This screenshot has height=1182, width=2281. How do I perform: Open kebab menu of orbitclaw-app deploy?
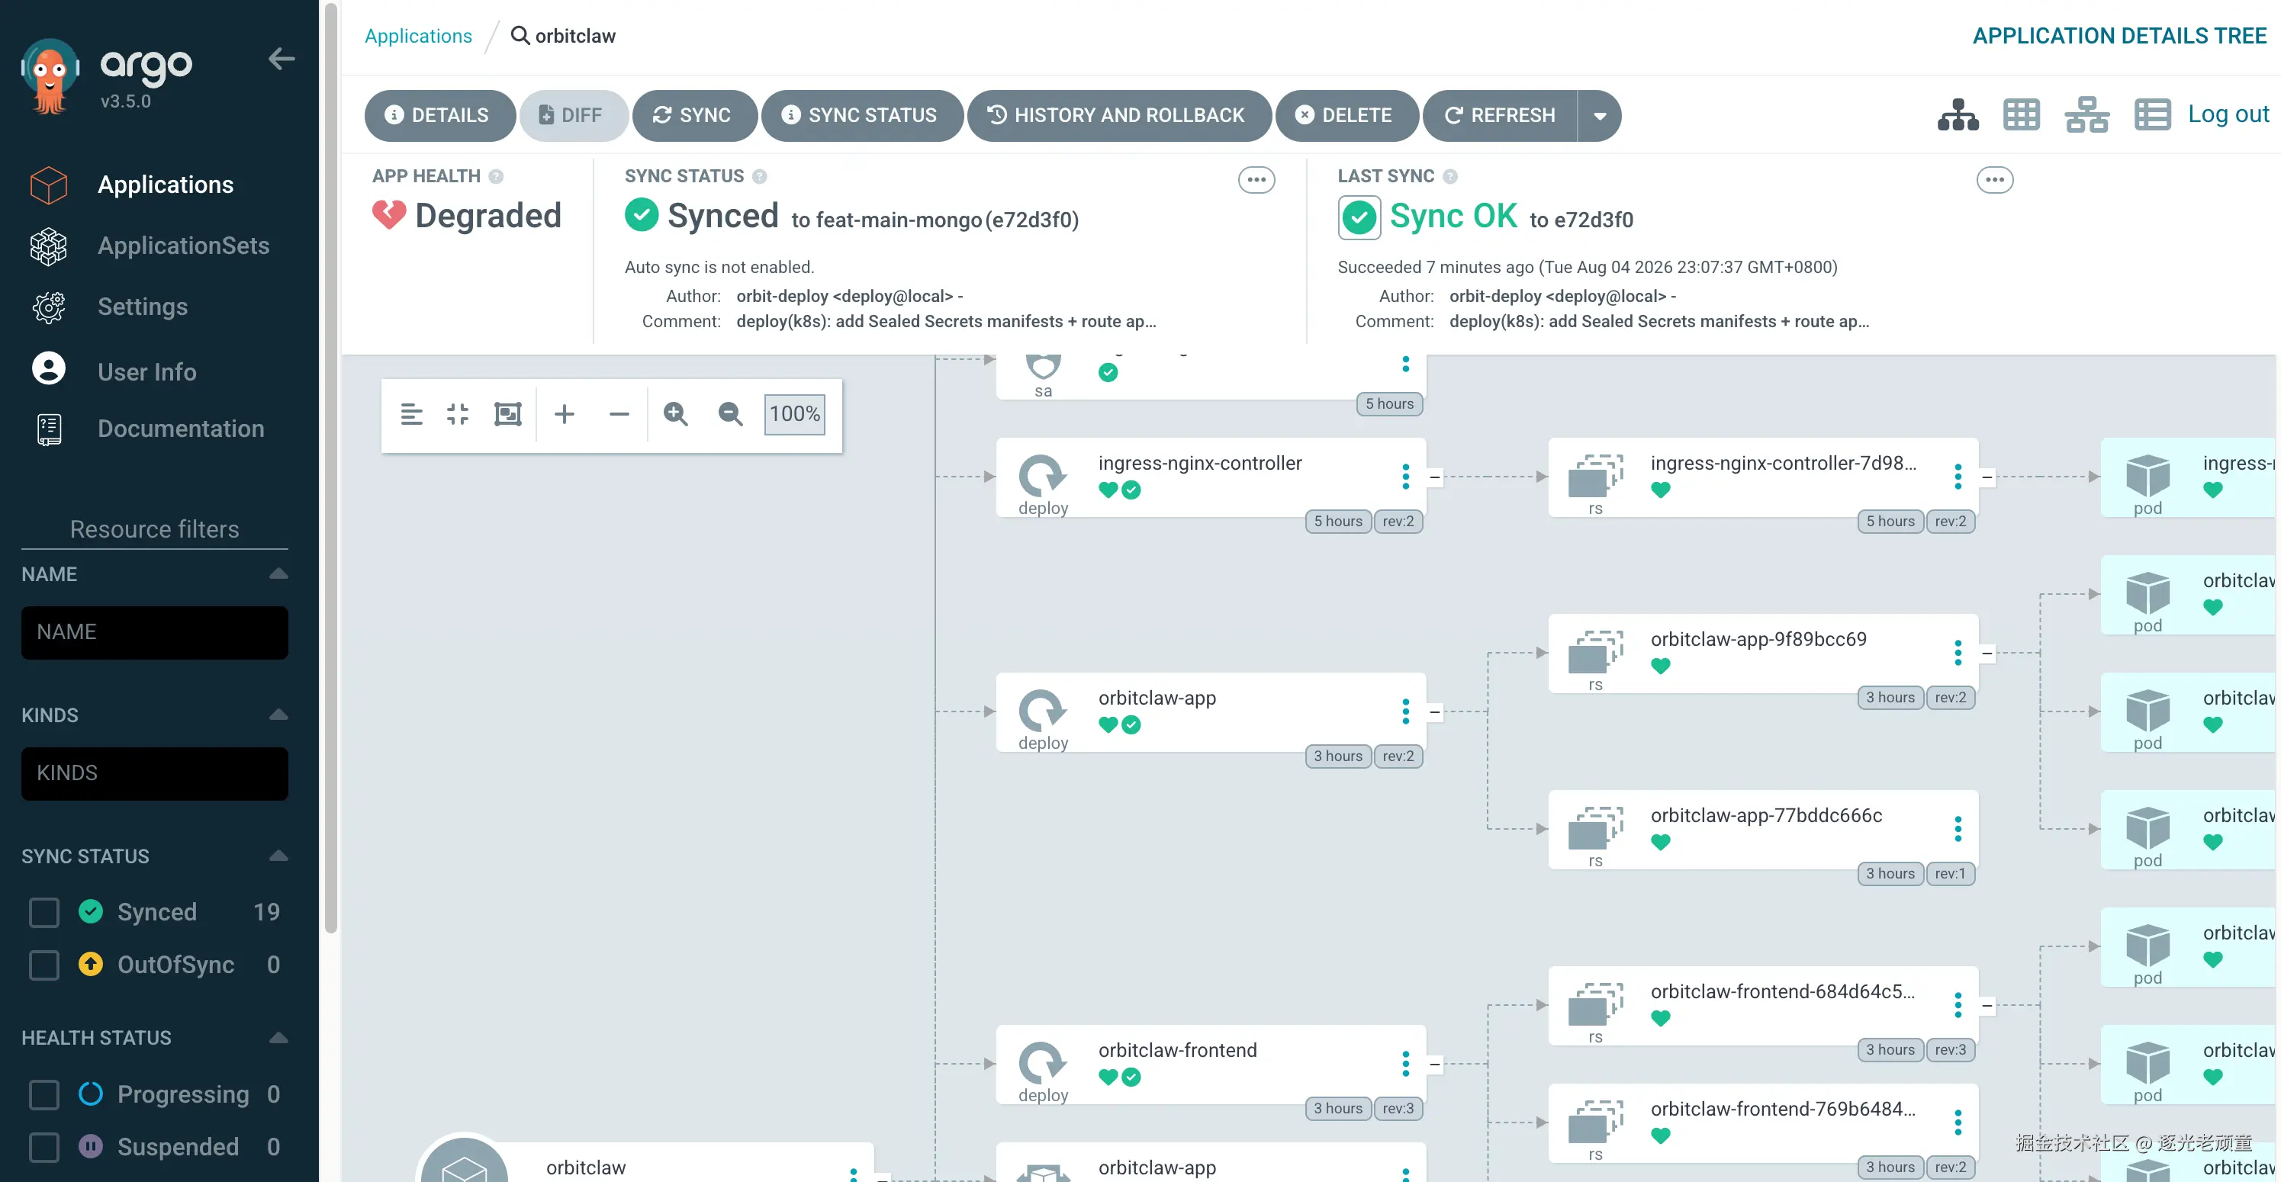pos(1405,711)
